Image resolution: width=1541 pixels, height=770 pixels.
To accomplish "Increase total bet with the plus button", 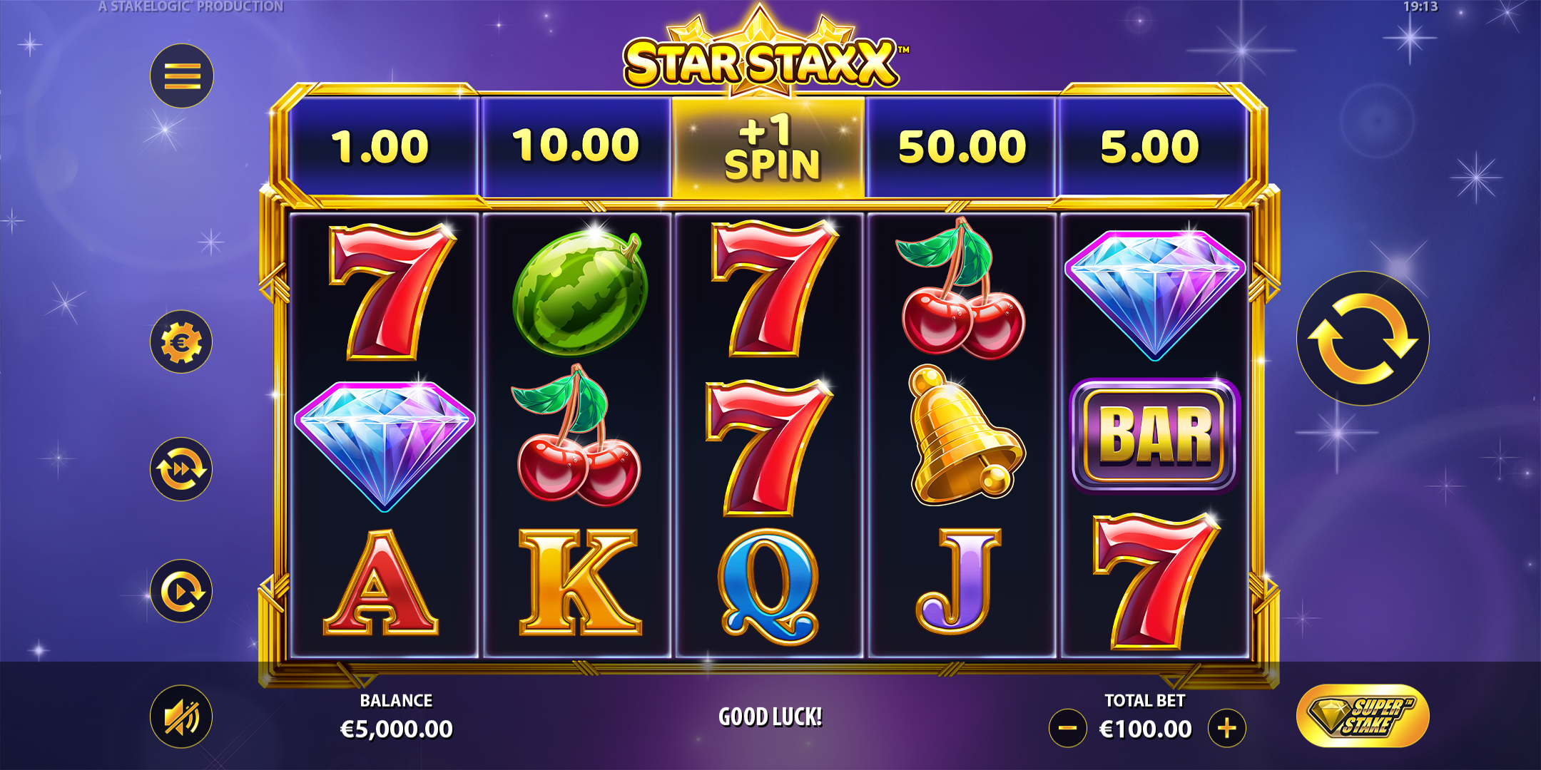I will pos(1227,728).
